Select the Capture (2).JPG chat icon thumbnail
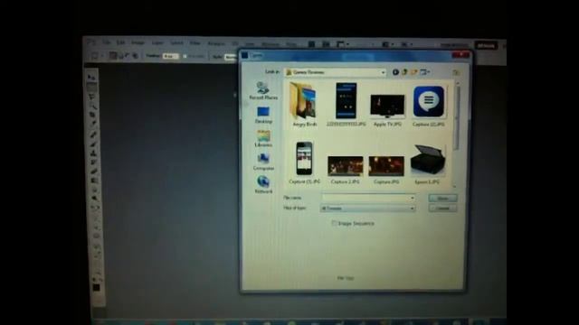This screenshot has width=579, height=325. click(x=428, y=106)
